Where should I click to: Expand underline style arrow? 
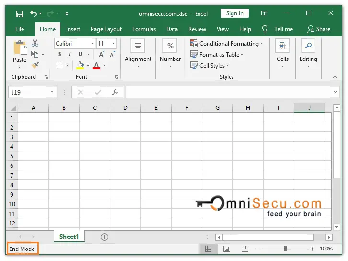(88, 54)
